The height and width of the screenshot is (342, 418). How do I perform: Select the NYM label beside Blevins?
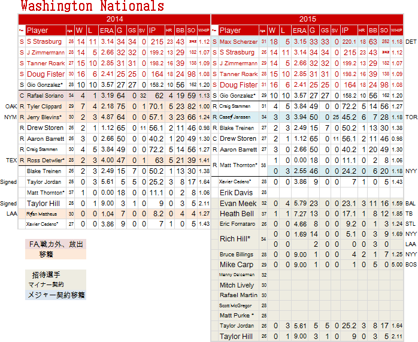[x=10, y=117]
